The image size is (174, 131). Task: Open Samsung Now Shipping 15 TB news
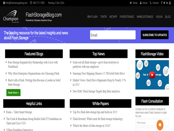pyautogui.click(x=99, y=74)
